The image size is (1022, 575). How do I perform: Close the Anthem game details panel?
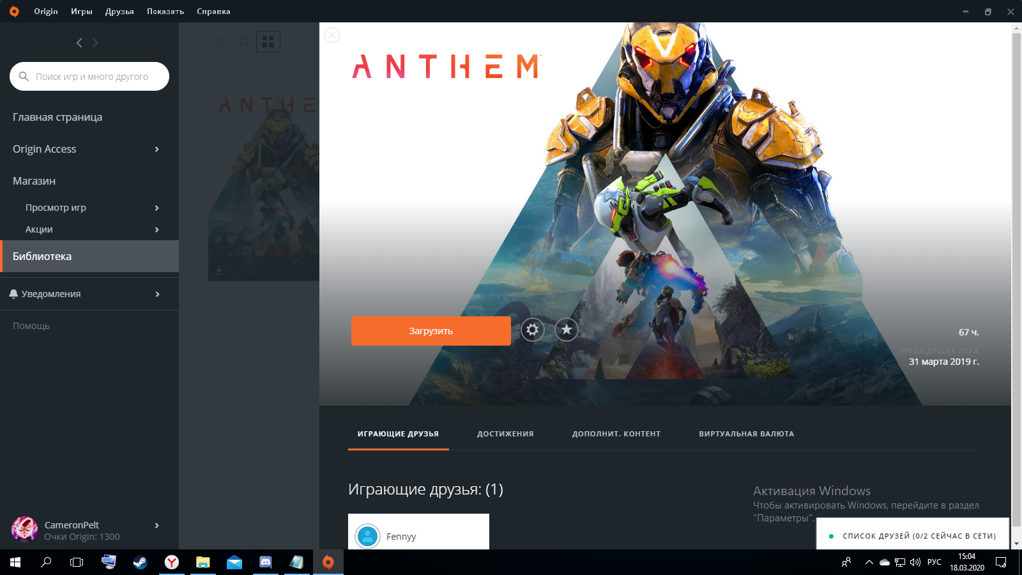pyautogui.click(x=332, y=35)
